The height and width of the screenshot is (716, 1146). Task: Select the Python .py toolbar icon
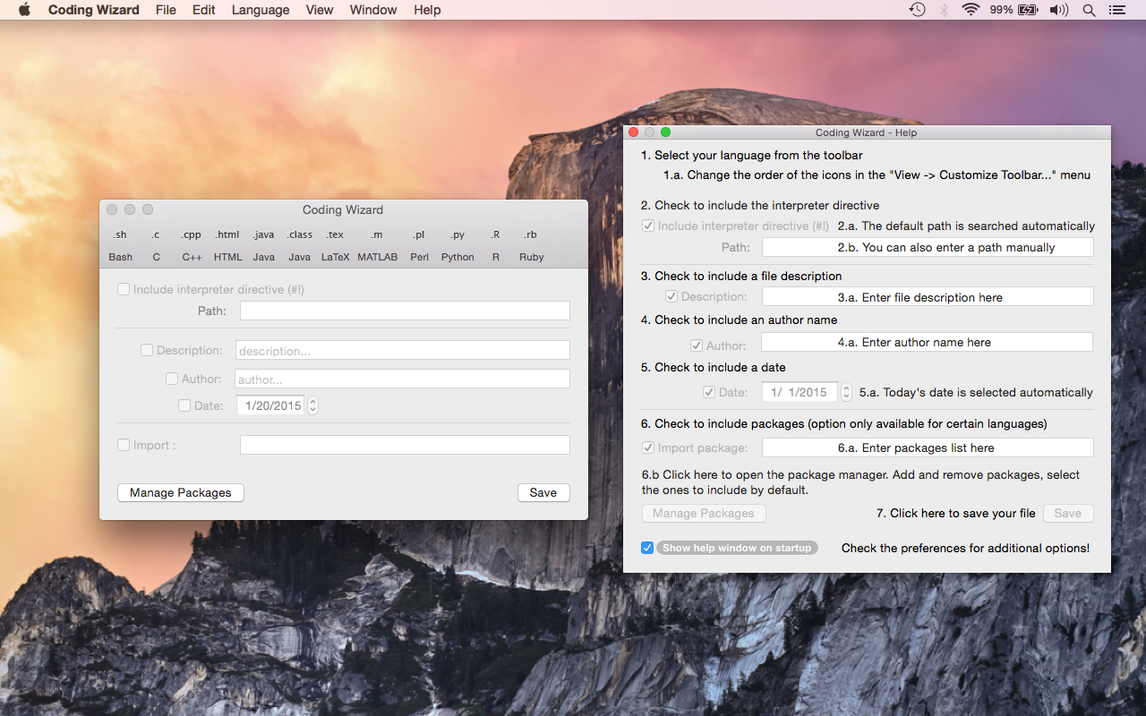pos(458,245)
